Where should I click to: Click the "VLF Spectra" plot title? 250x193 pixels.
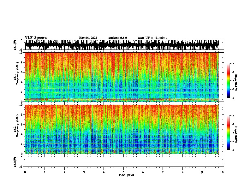tap(36, 38)
